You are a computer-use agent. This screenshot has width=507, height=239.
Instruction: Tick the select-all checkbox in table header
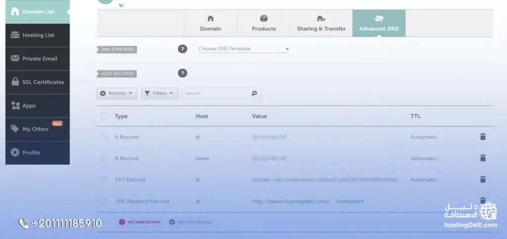tap(104, 116)
